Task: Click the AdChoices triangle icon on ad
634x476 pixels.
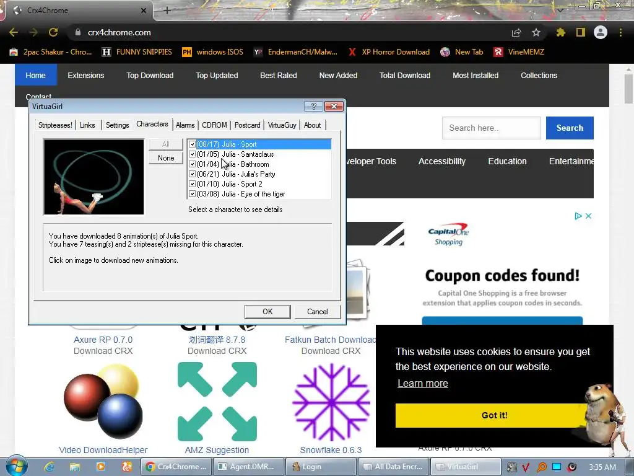Action: pyautogui.click(x=578, y=216)
